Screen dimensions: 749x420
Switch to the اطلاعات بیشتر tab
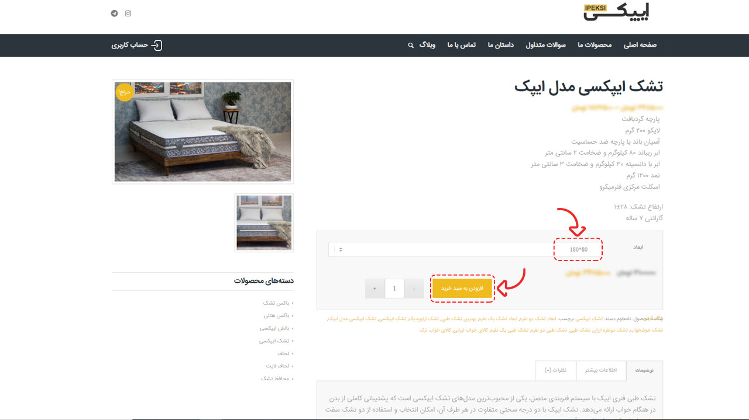click(x=601, y=370)
